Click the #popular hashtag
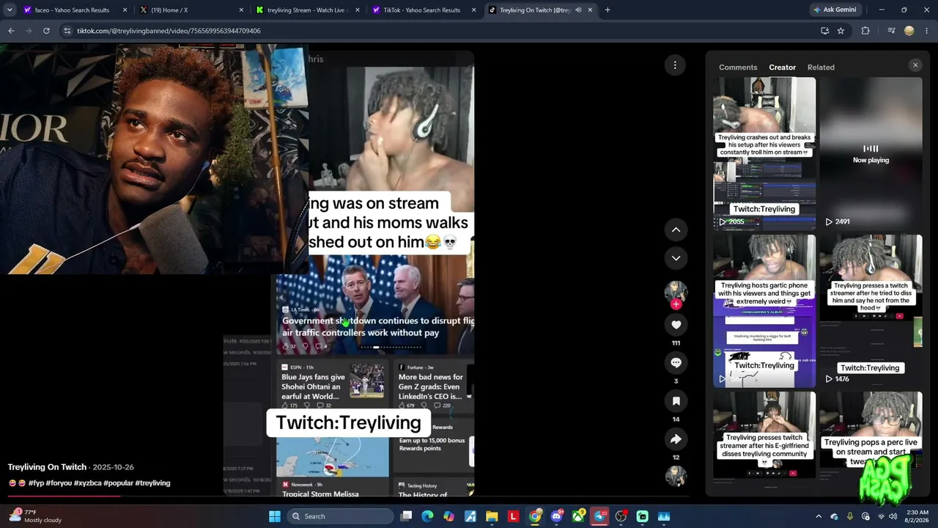 [x=118, y=483]
